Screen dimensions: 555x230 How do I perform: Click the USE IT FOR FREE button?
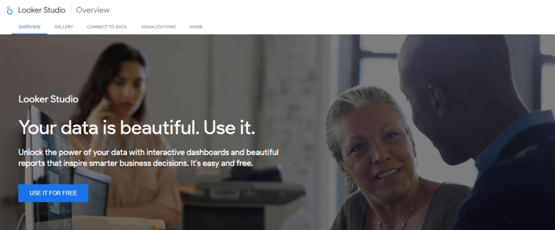[53, 193]
